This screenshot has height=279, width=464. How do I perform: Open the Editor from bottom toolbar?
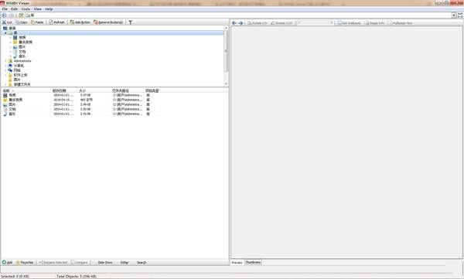point(125,263)
